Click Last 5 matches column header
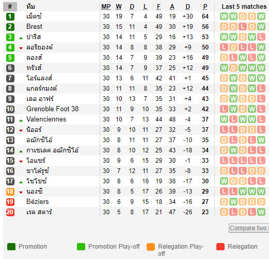269x259 pixels. [244, 7]
